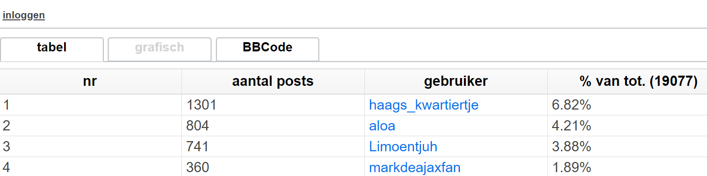Open the BBCode tab

267,49
